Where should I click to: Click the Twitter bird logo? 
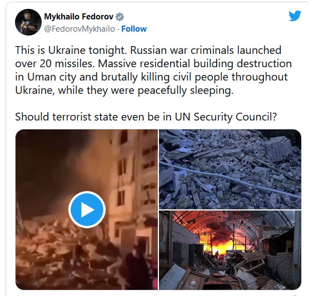click(x=295, y=16)
